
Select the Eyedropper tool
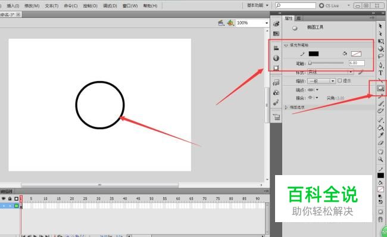(380, 135)
